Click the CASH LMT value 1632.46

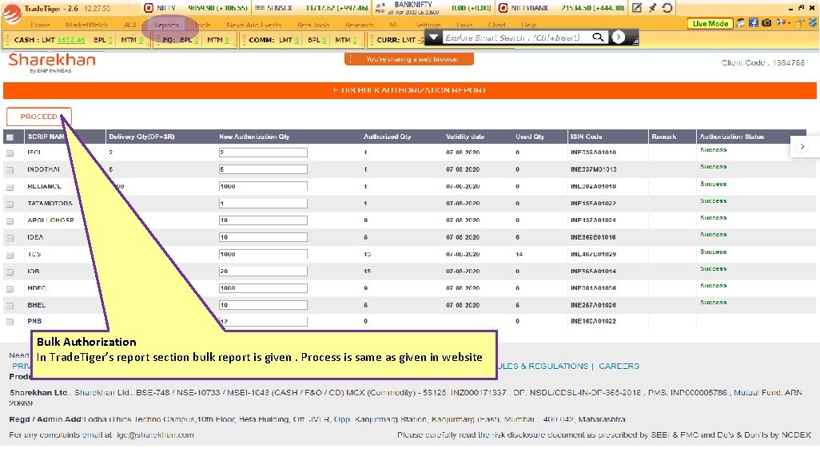[71, 40]
